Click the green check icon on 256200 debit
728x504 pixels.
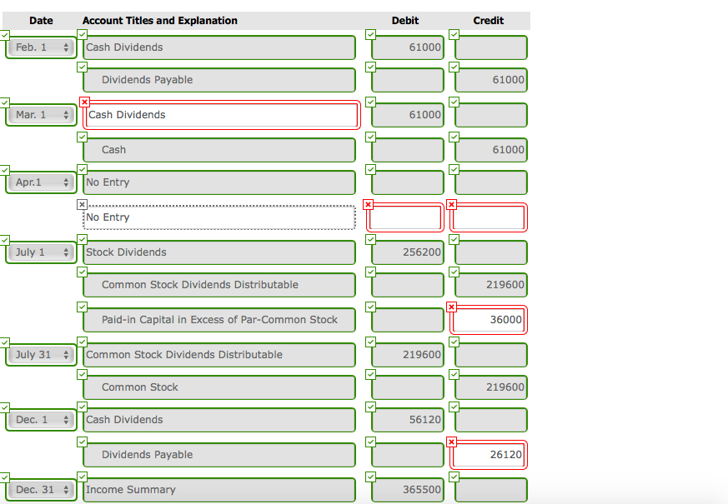(x=370, y=240)
